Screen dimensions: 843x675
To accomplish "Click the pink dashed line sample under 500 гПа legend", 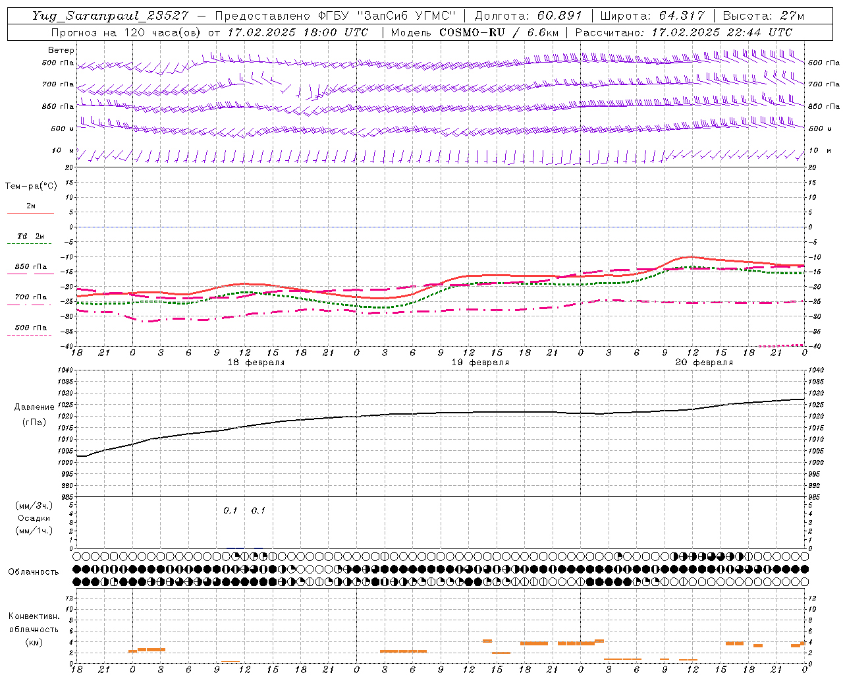I will coord(29,336).
